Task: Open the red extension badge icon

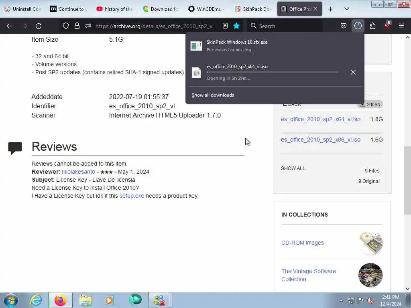Action: coord(387,25)
